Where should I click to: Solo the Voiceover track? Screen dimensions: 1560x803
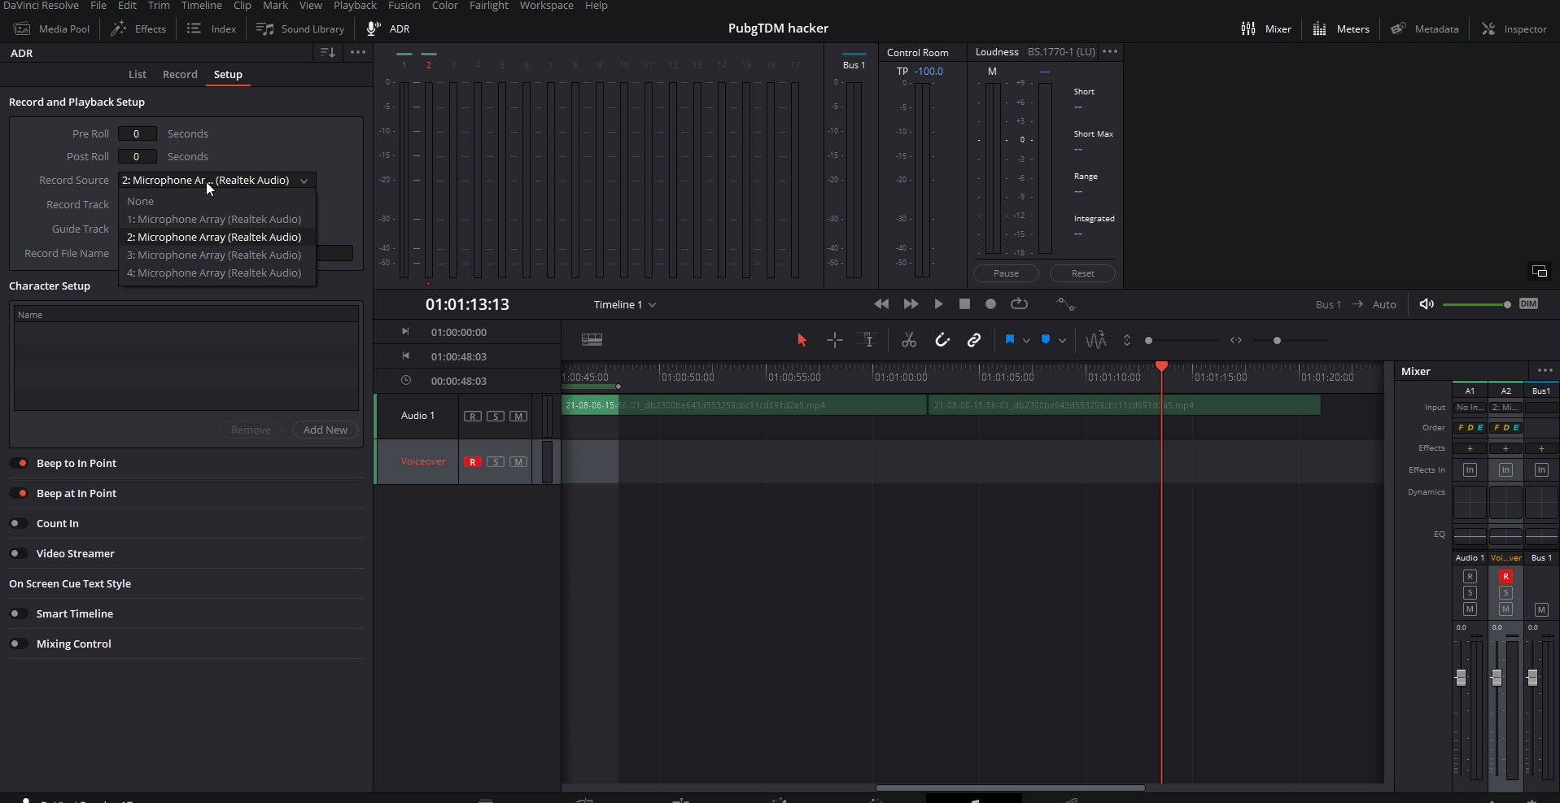click(x=496, y=462)
